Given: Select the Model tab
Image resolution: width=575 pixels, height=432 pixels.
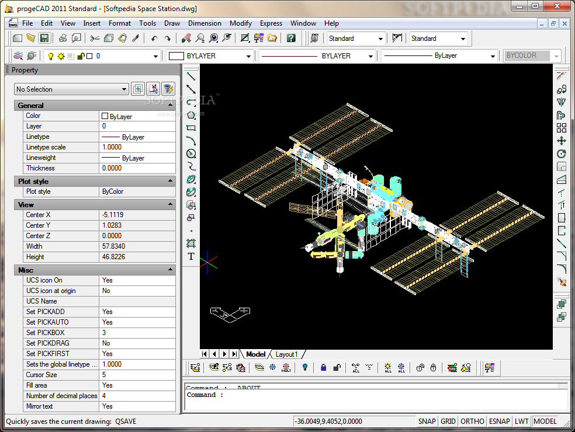Looking at the screenshot, I should click(x=255, y=354).
